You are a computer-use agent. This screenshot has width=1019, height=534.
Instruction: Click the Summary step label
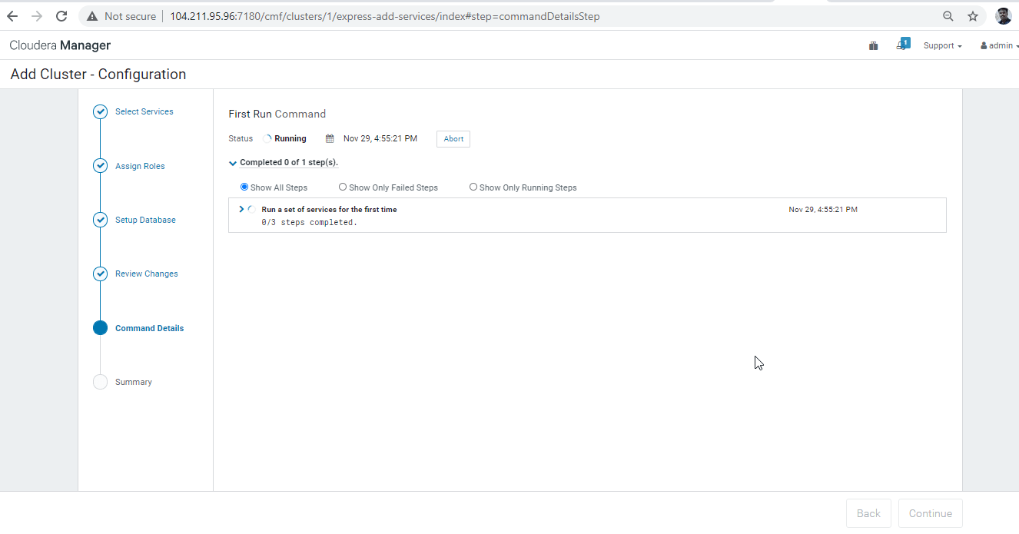pos(134,382)
